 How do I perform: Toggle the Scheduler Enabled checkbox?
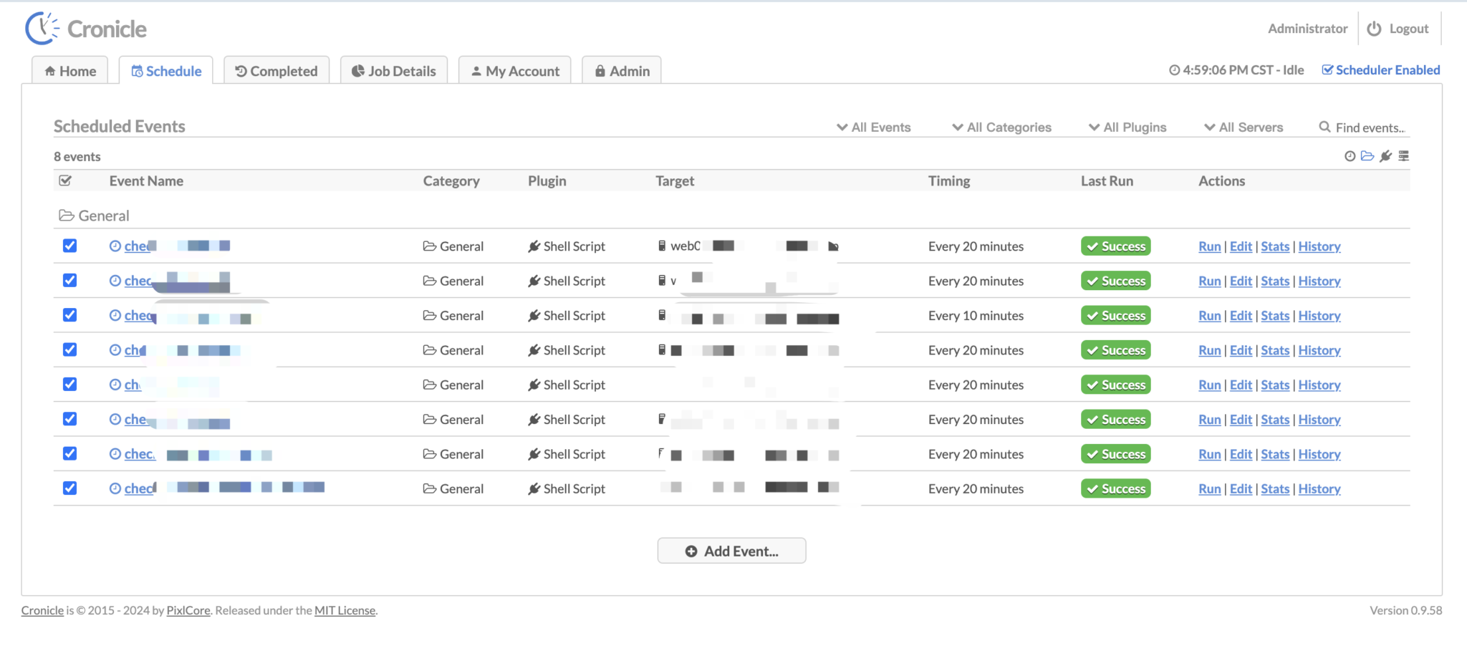[1327, 70]
